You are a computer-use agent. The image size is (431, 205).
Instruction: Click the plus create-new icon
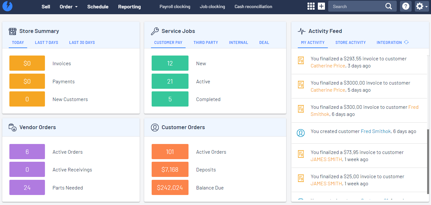tap(321, 6)
